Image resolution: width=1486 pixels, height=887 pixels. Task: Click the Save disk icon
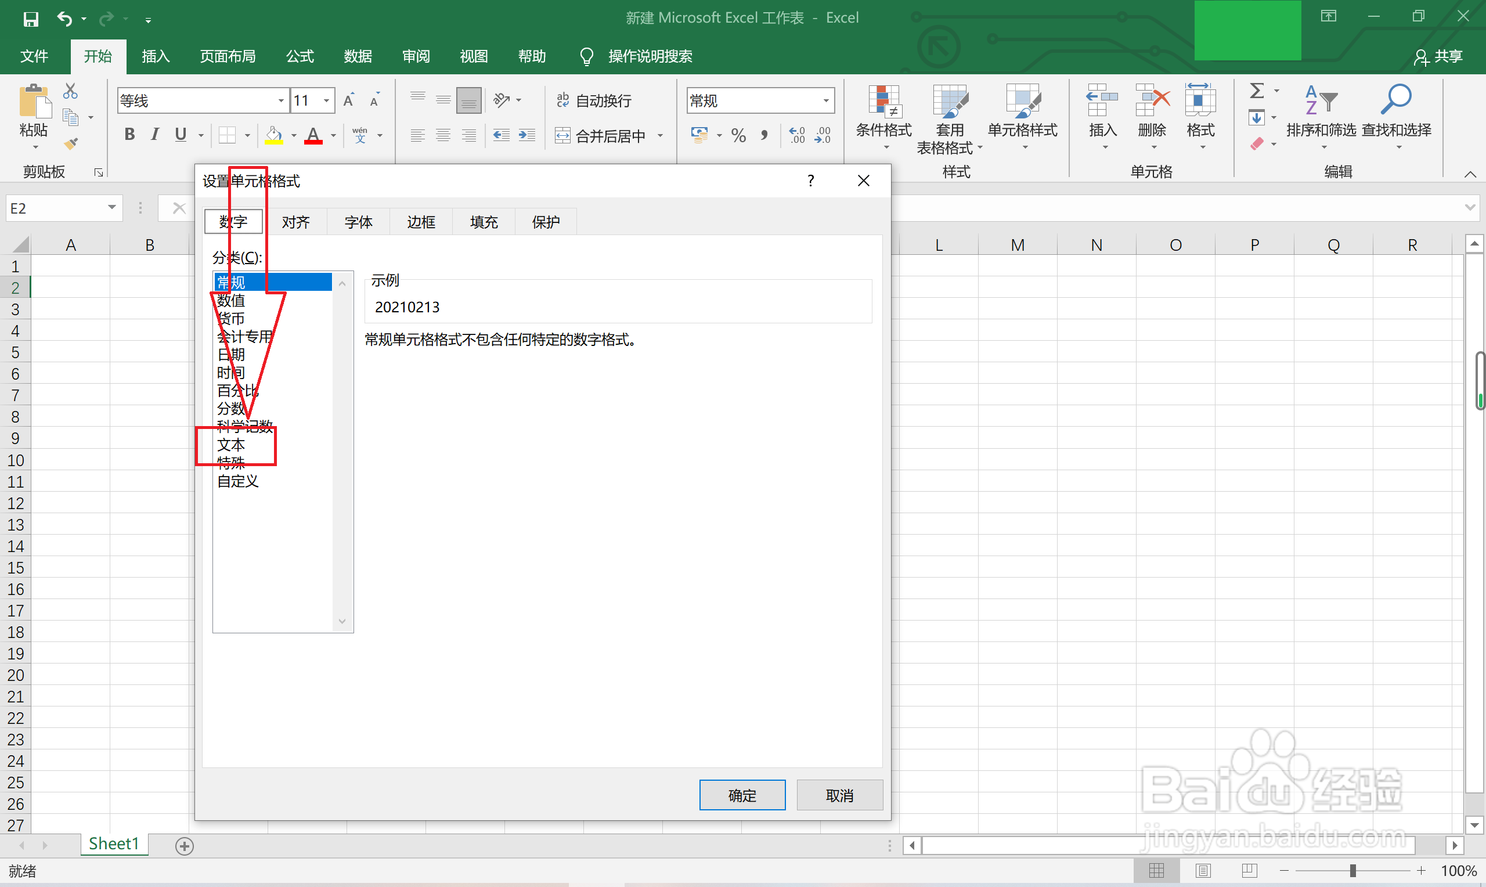[30, 19]
